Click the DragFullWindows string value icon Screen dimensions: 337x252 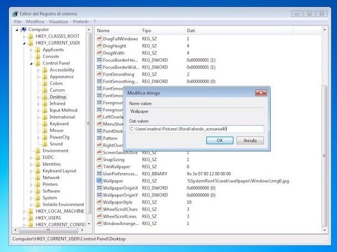(x=99, y=39)
